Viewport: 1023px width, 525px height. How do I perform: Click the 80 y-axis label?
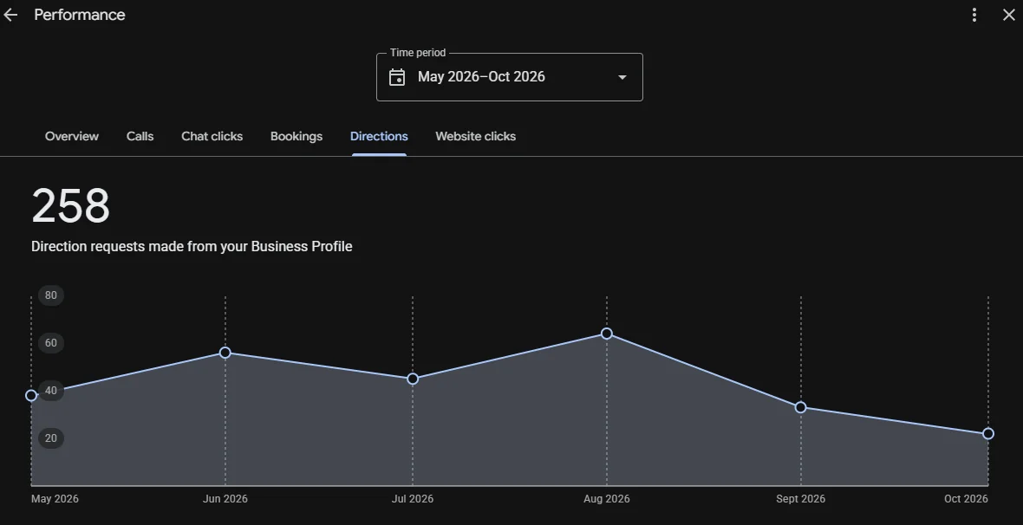51,295
